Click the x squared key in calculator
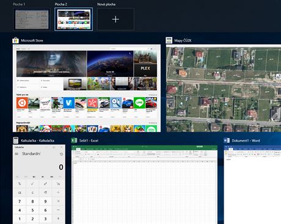Image resolution: width=281 pixels, height=224 pixels. 45,184
